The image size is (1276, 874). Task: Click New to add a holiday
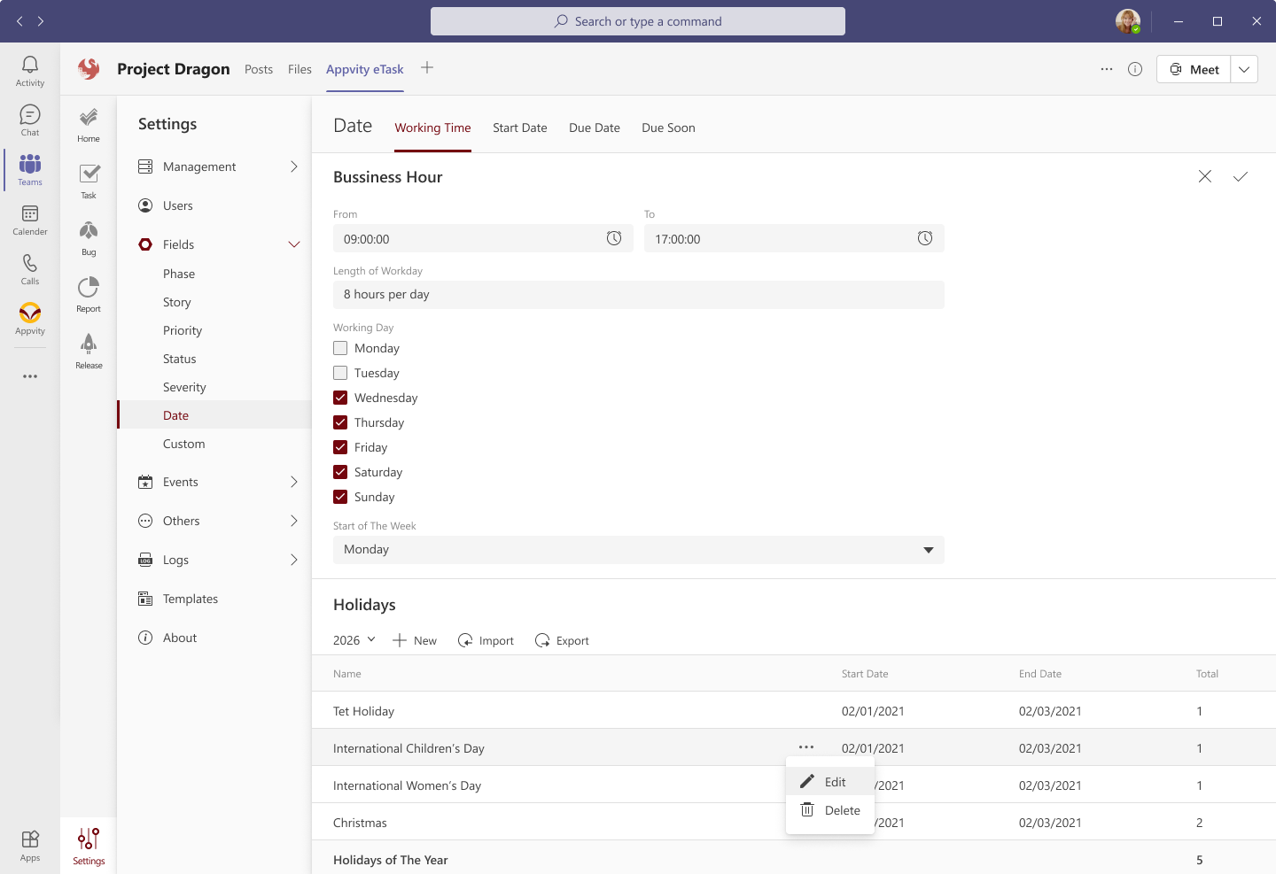tap(415, 640)
